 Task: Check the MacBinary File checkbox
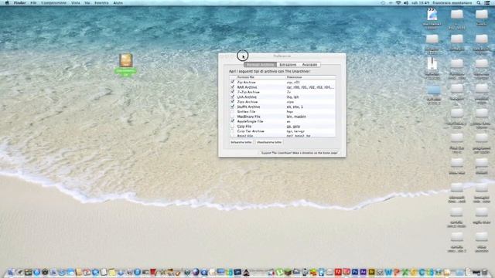click(x=233, y=117)
